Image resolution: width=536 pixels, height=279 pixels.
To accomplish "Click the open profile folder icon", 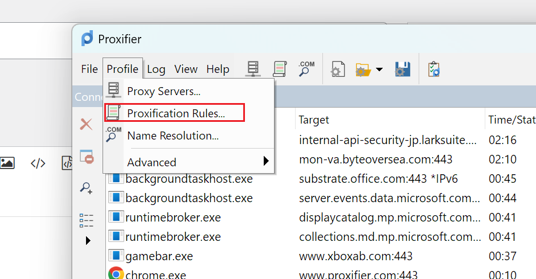I will (x=363, y=69).
